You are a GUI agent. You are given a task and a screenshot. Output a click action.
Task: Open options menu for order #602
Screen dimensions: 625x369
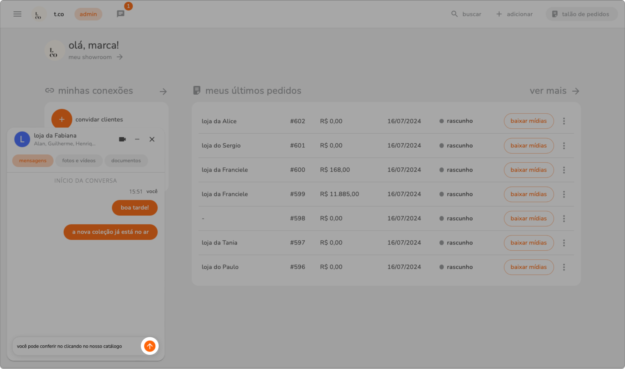pos(564,121)
